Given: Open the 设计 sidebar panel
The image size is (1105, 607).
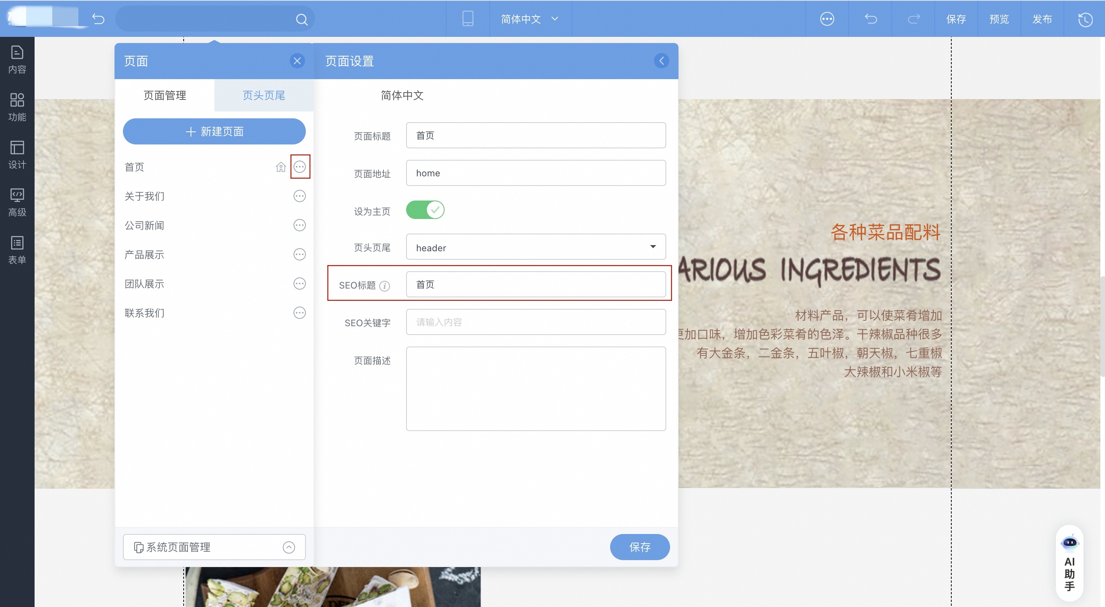Looking at the screenshot, I should (x=17, y=154).
